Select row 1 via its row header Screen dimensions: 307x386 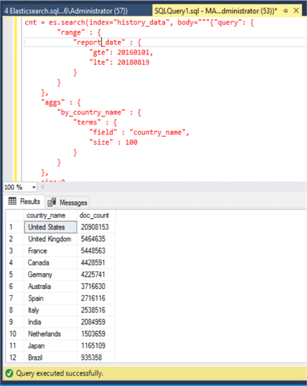[x=15, y=227]
